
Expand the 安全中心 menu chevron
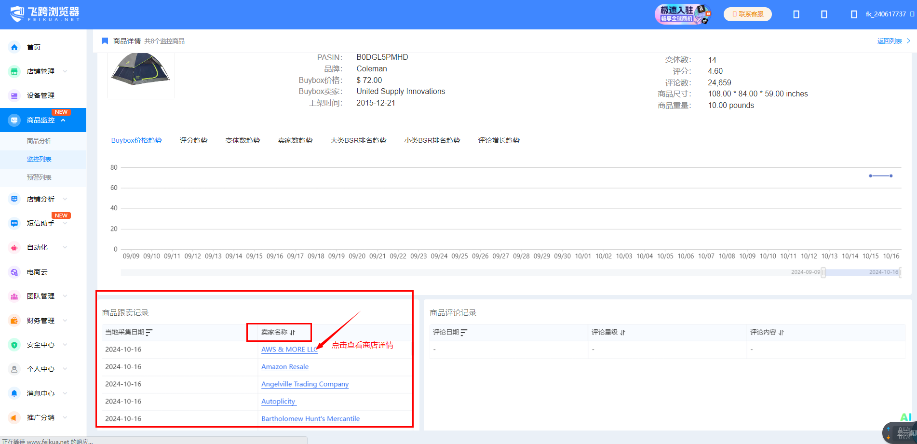tap(65, 345)
